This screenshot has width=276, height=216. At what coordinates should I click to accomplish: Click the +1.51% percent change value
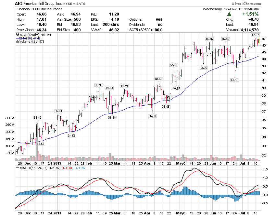(250, 14)
